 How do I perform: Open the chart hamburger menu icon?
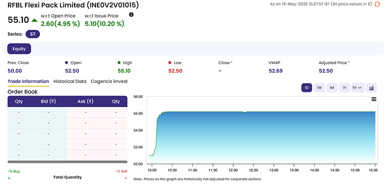(374, 99)
